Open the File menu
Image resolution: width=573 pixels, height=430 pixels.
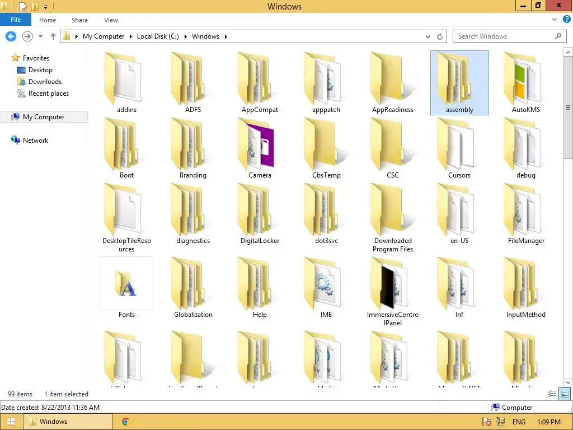[16, 20]
